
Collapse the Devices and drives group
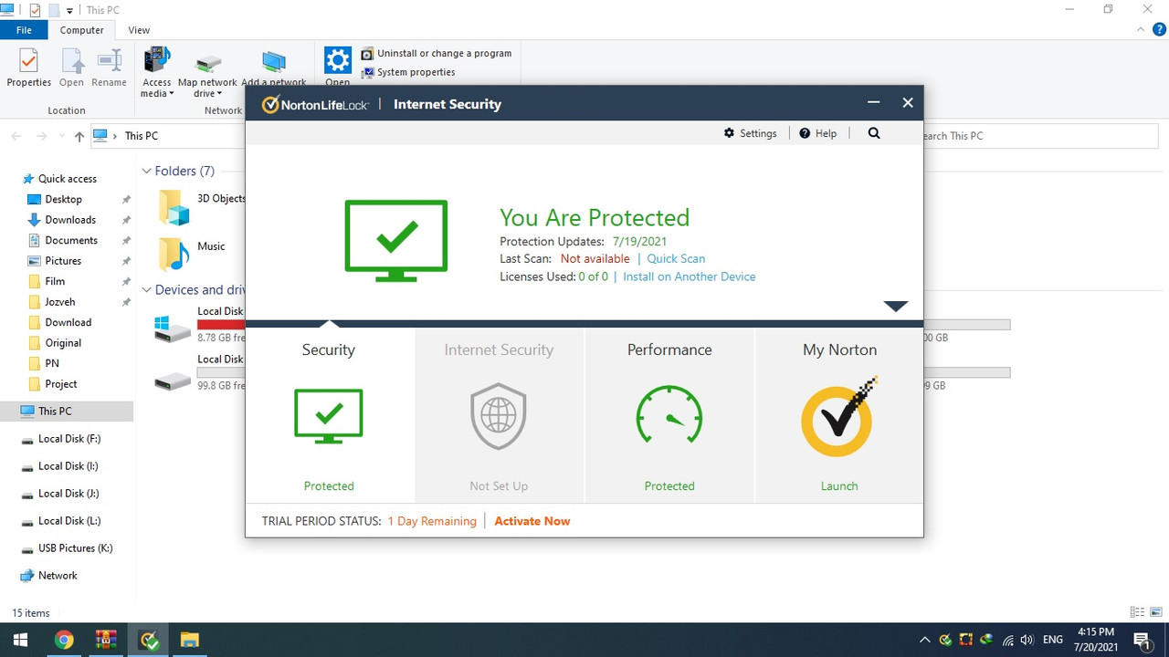pyautogui.click(x=146, y=289)
